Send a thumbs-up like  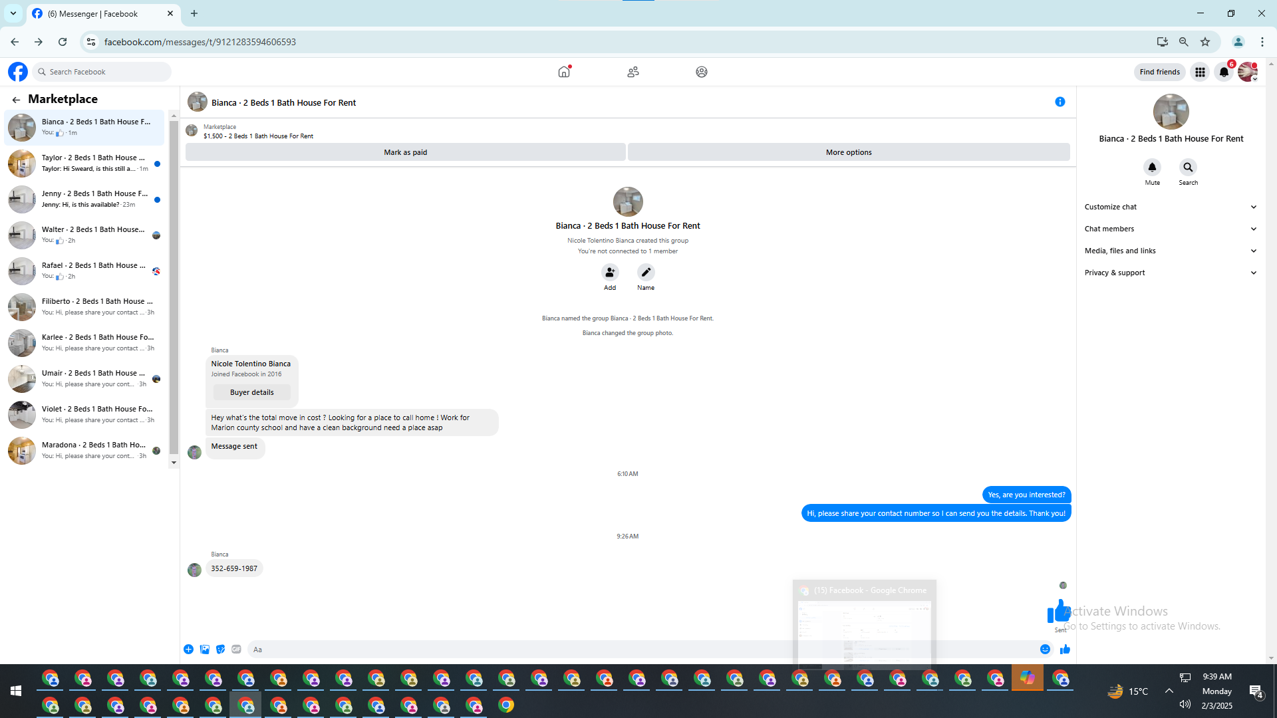click(x=1065, y=650)
